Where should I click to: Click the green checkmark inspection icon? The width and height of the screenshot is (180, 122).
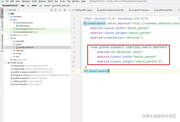[x=179, y=18]
